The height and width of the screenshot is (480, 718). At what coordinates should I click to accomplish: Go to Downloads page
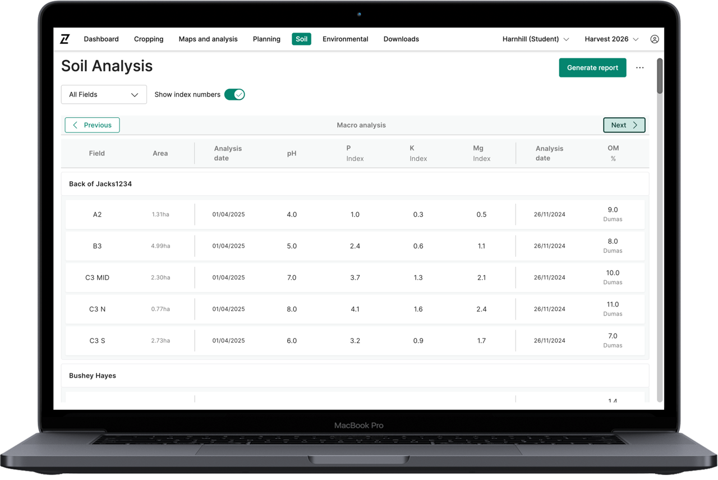click(x=401, y=39)
